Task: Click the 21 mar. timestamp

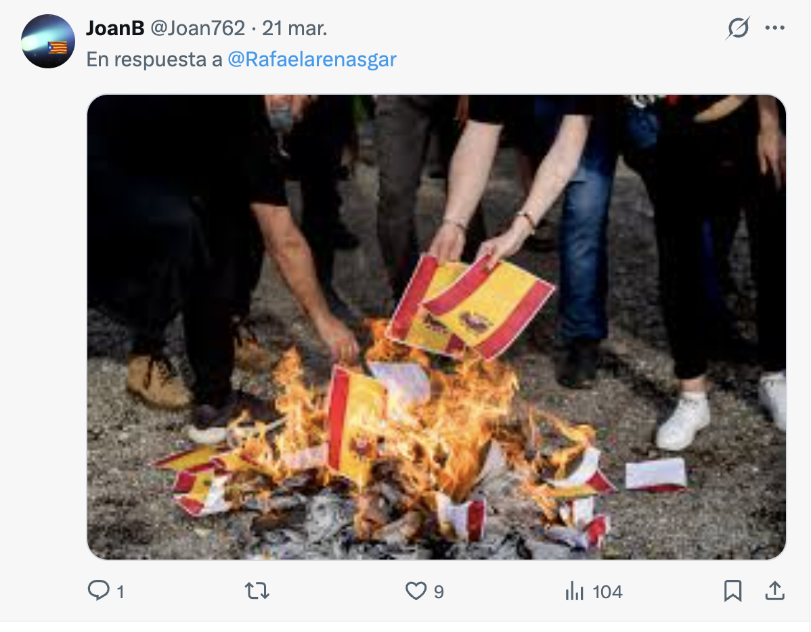Action: (294, 28)
